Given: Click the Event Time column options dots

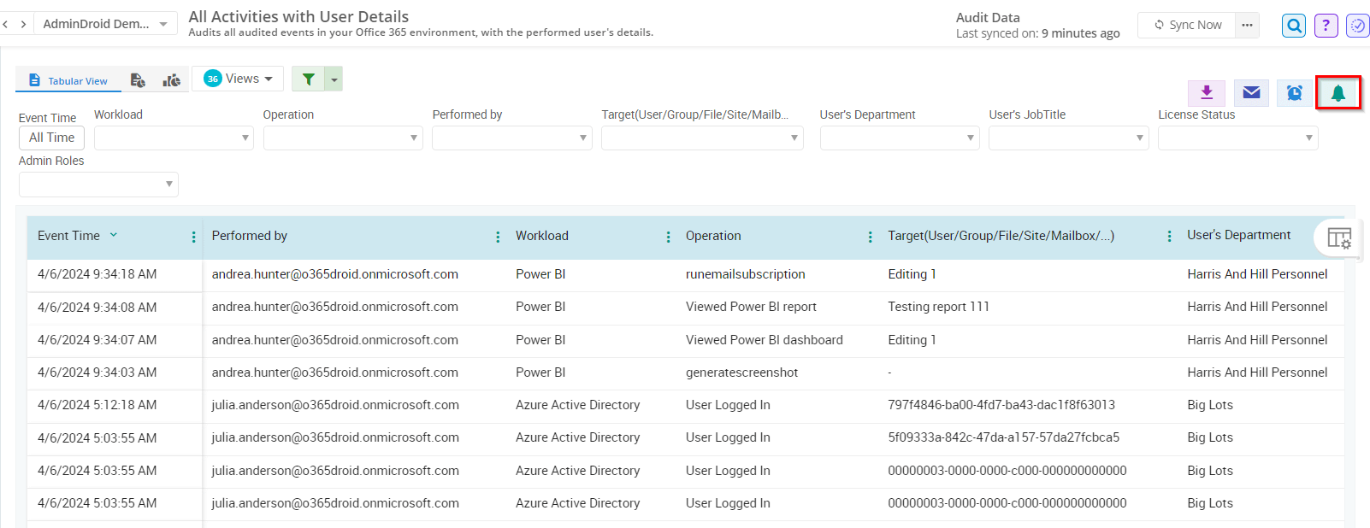Looking at the screenshot, I should 193,237.
